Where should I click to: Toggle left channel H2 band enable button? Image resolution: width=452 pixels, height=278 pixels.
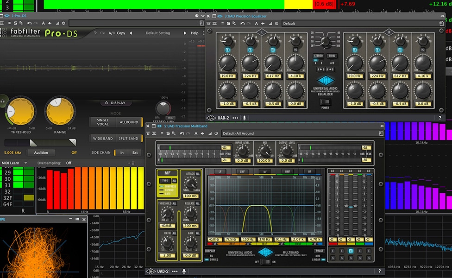point(296,50)
